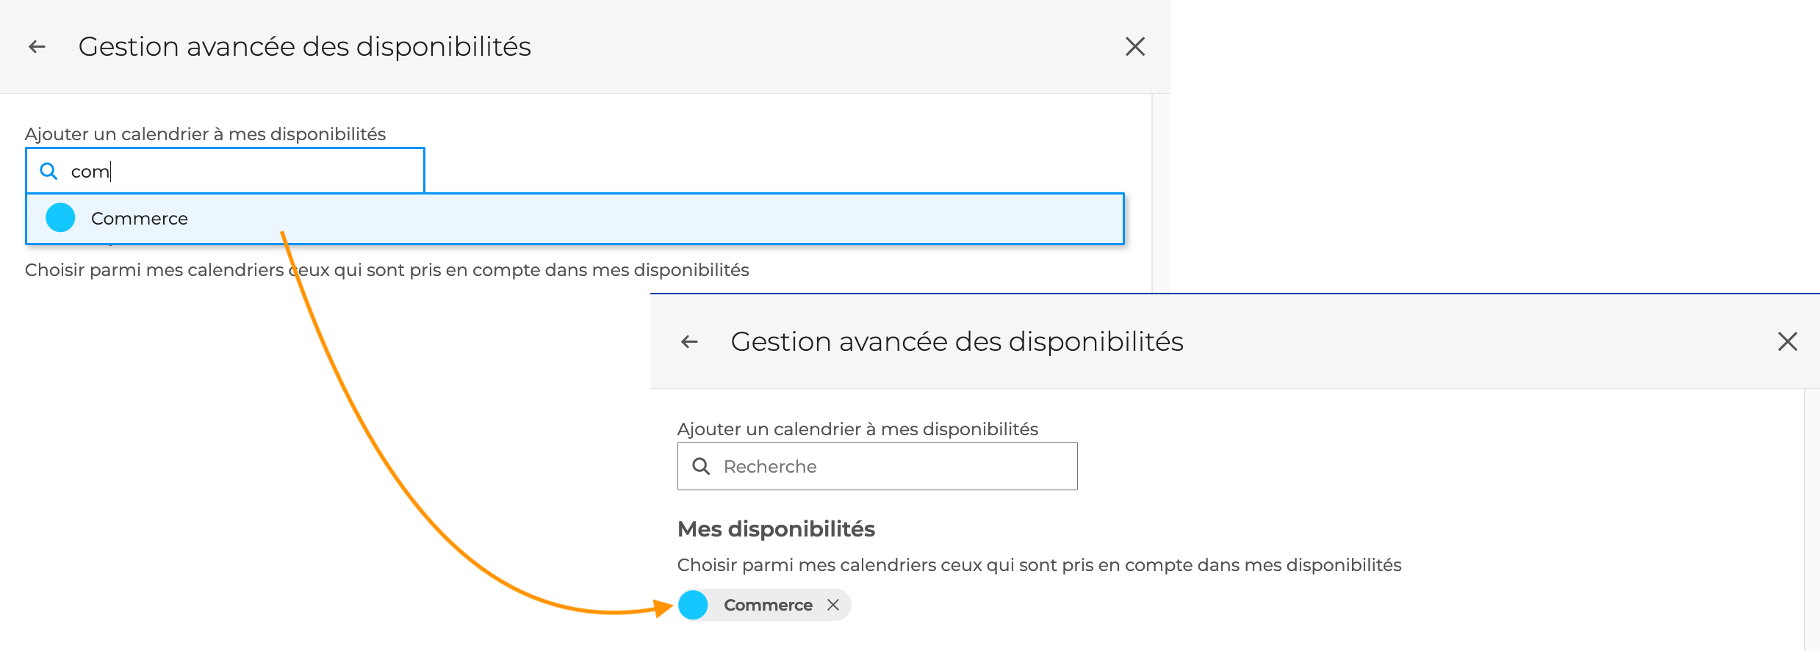
Task: Click the "Choisir parmi mes calendriers" text above Commerce chip
Action: click(x=1039, y=565)
